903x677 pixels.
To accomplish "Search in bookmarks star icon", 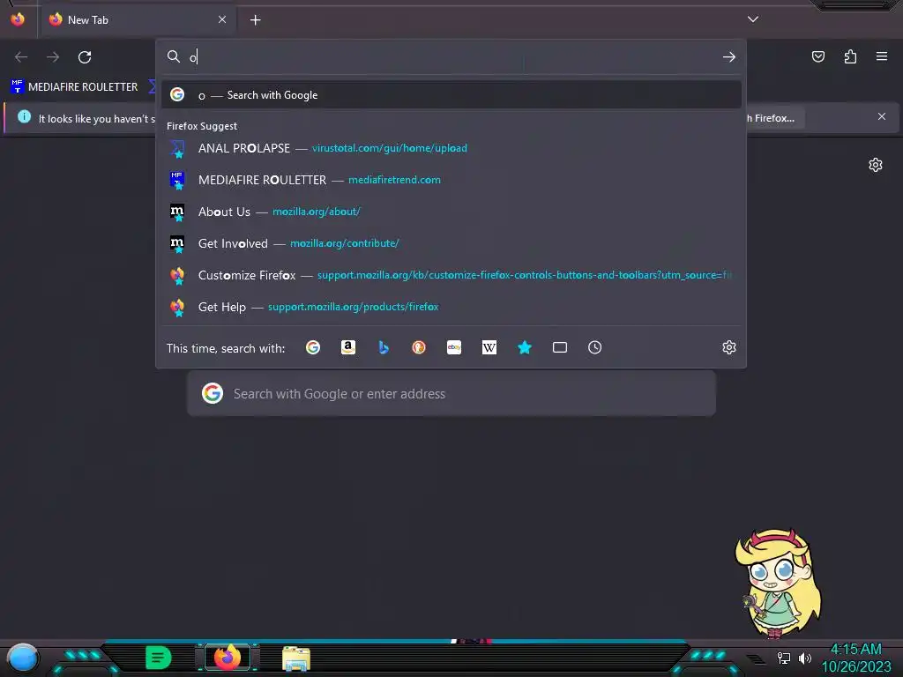I will 525,347.
